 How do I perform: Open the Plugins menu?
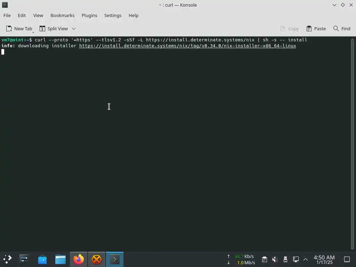coord(89,15)
